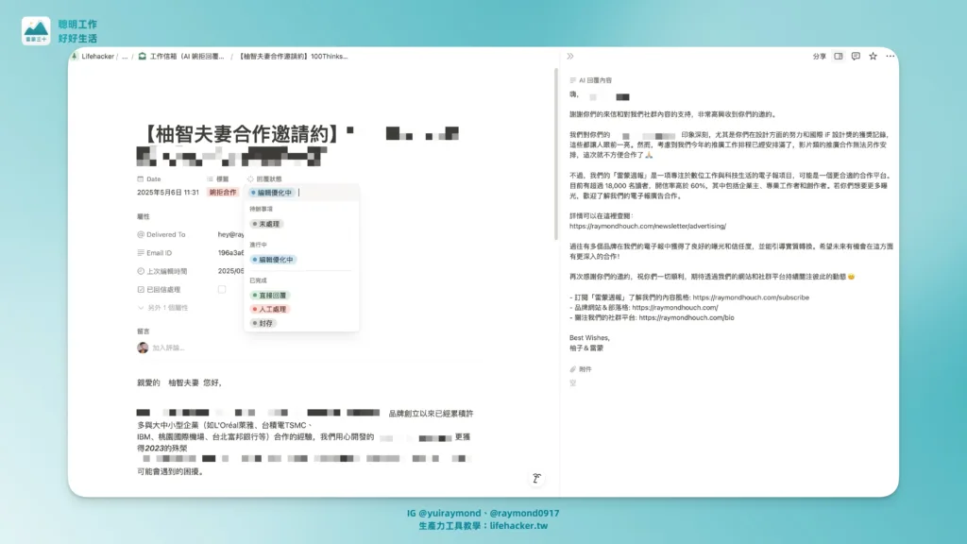The height and width of the screenshot is (544, 967).
Task: Click the side peek view icon beside 分享
Action: [839, 57]
